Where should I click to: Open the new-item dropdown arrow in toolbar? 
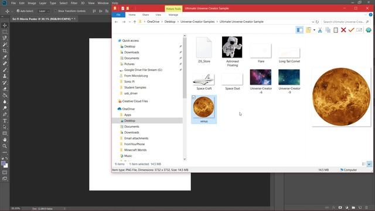(x=314, y=30)
